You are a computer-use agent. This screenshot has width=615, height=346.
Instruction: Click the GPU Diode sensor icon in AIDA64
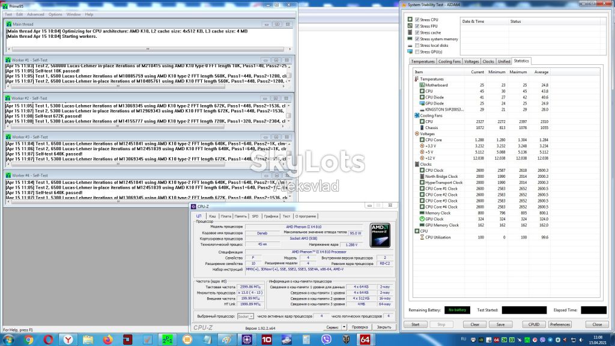coord(422,103)
